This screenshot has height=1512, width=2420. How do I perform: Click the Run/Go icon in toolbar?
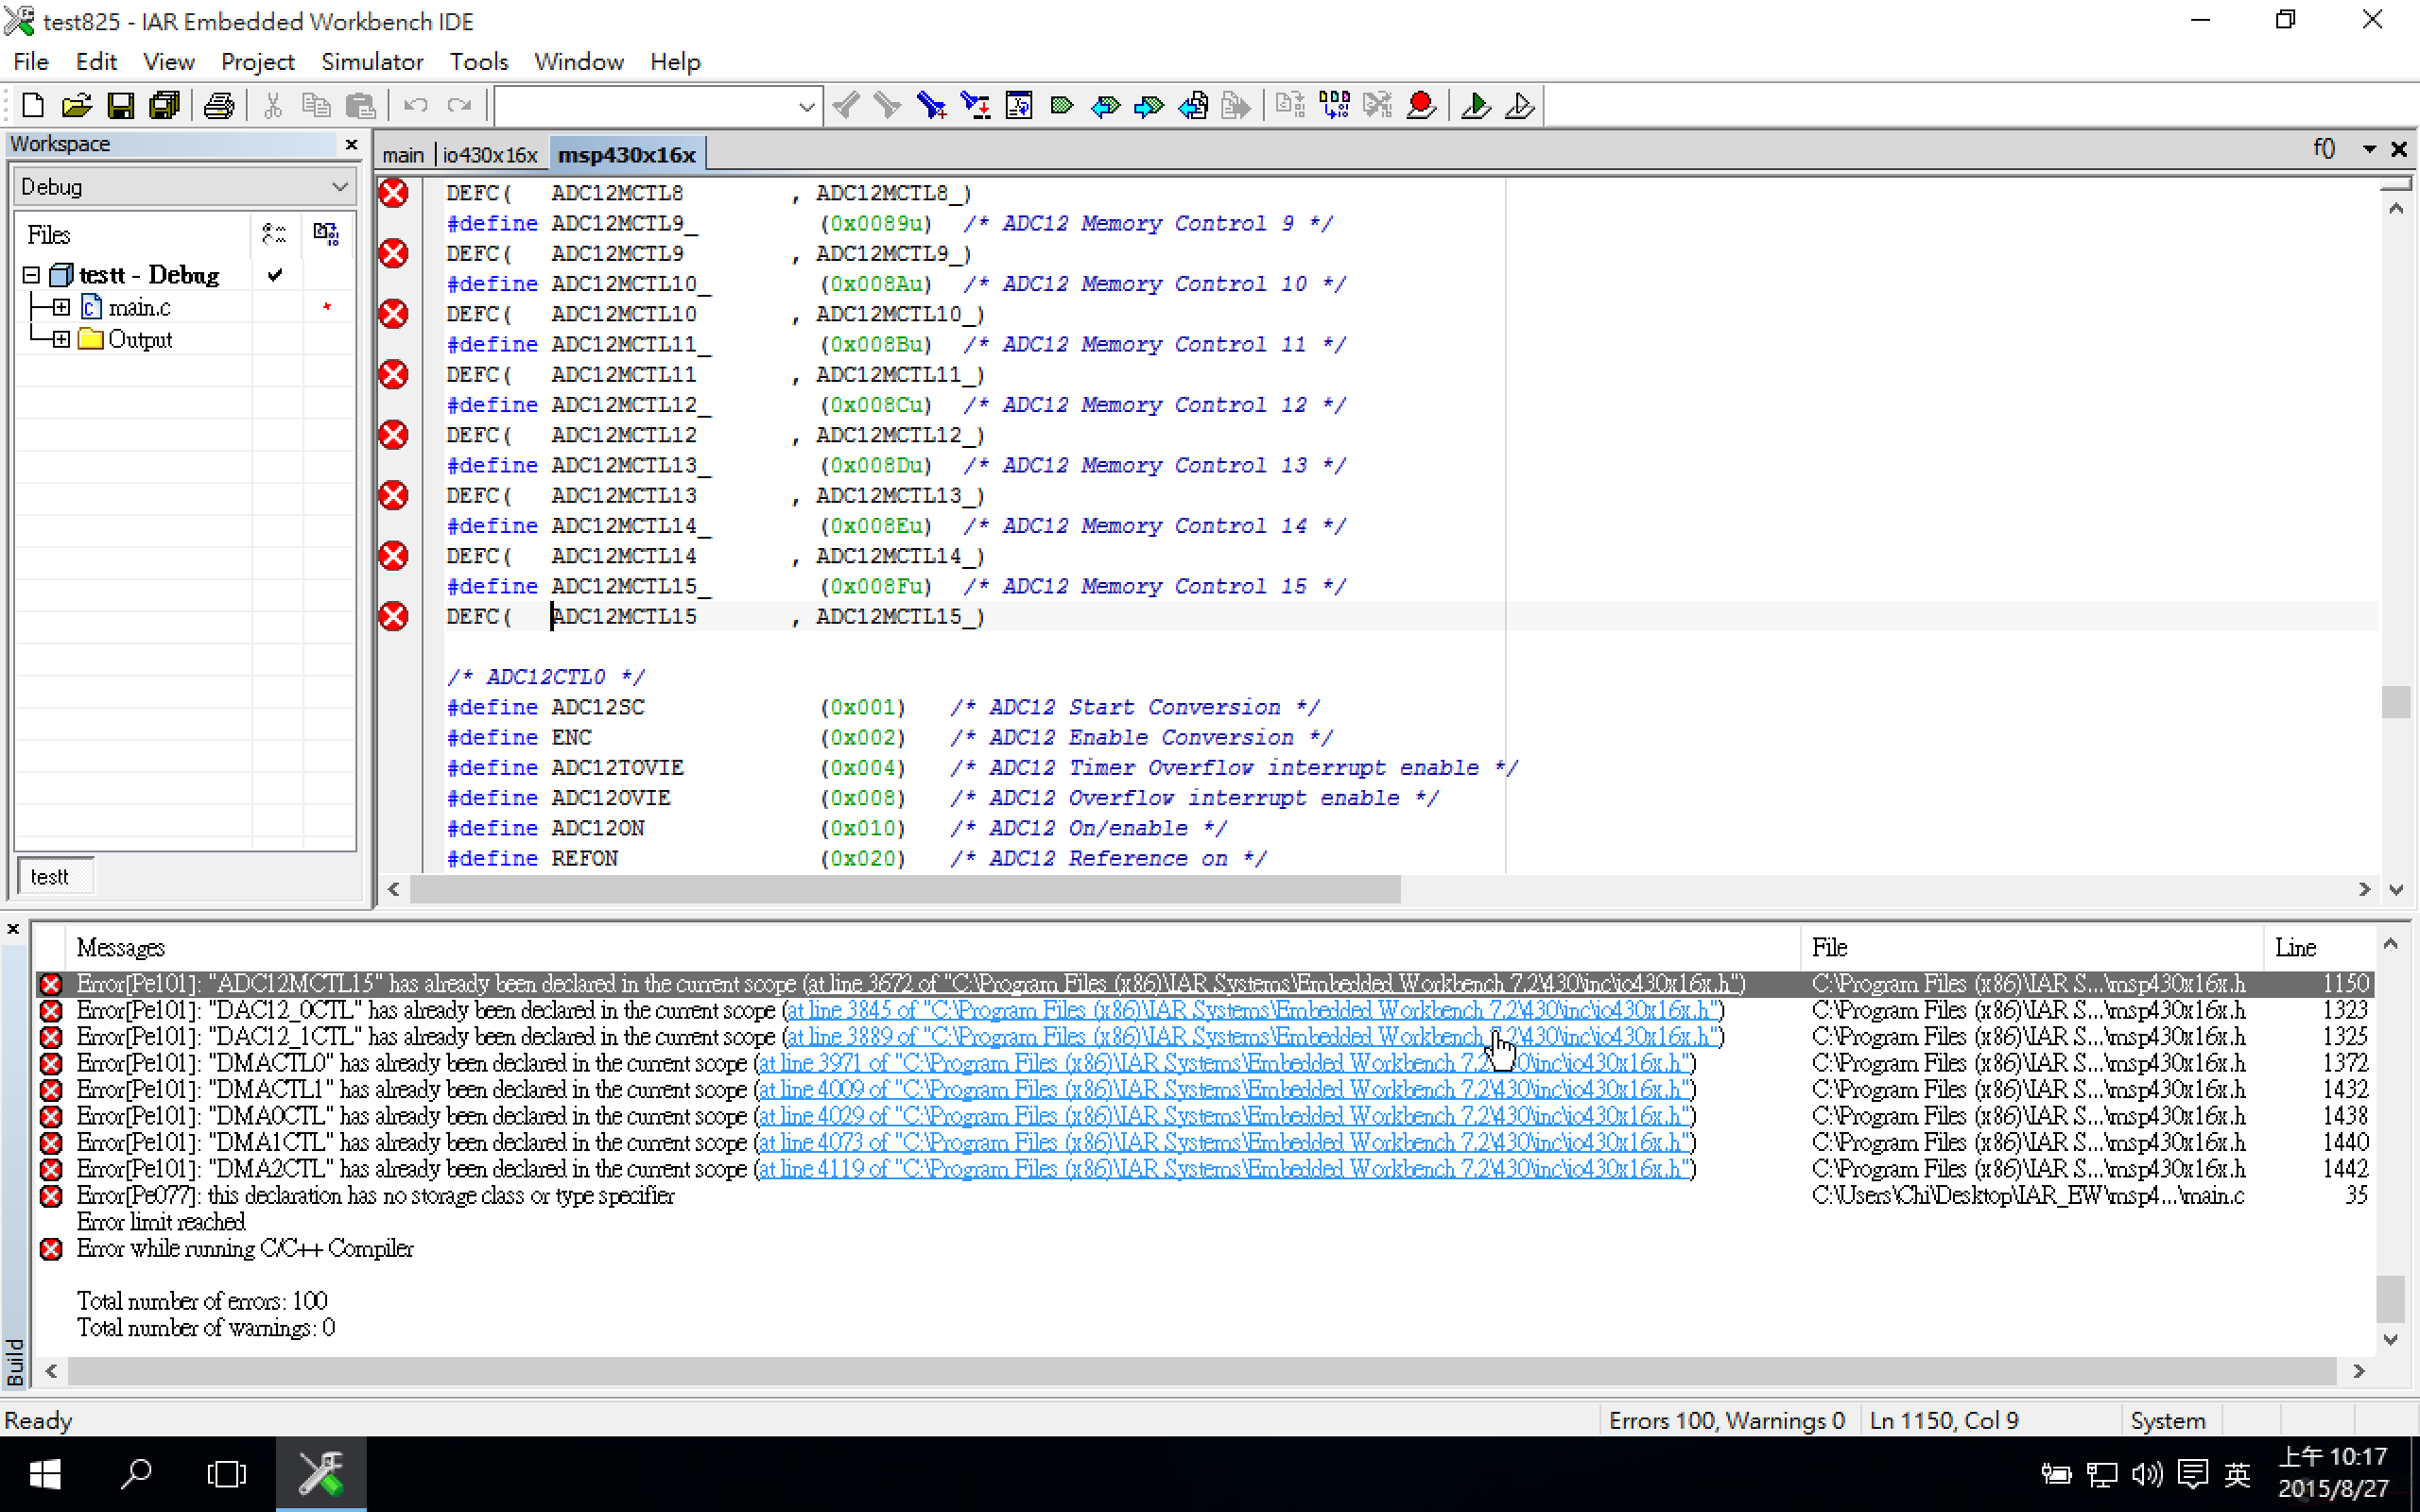tap(1478, 106)
